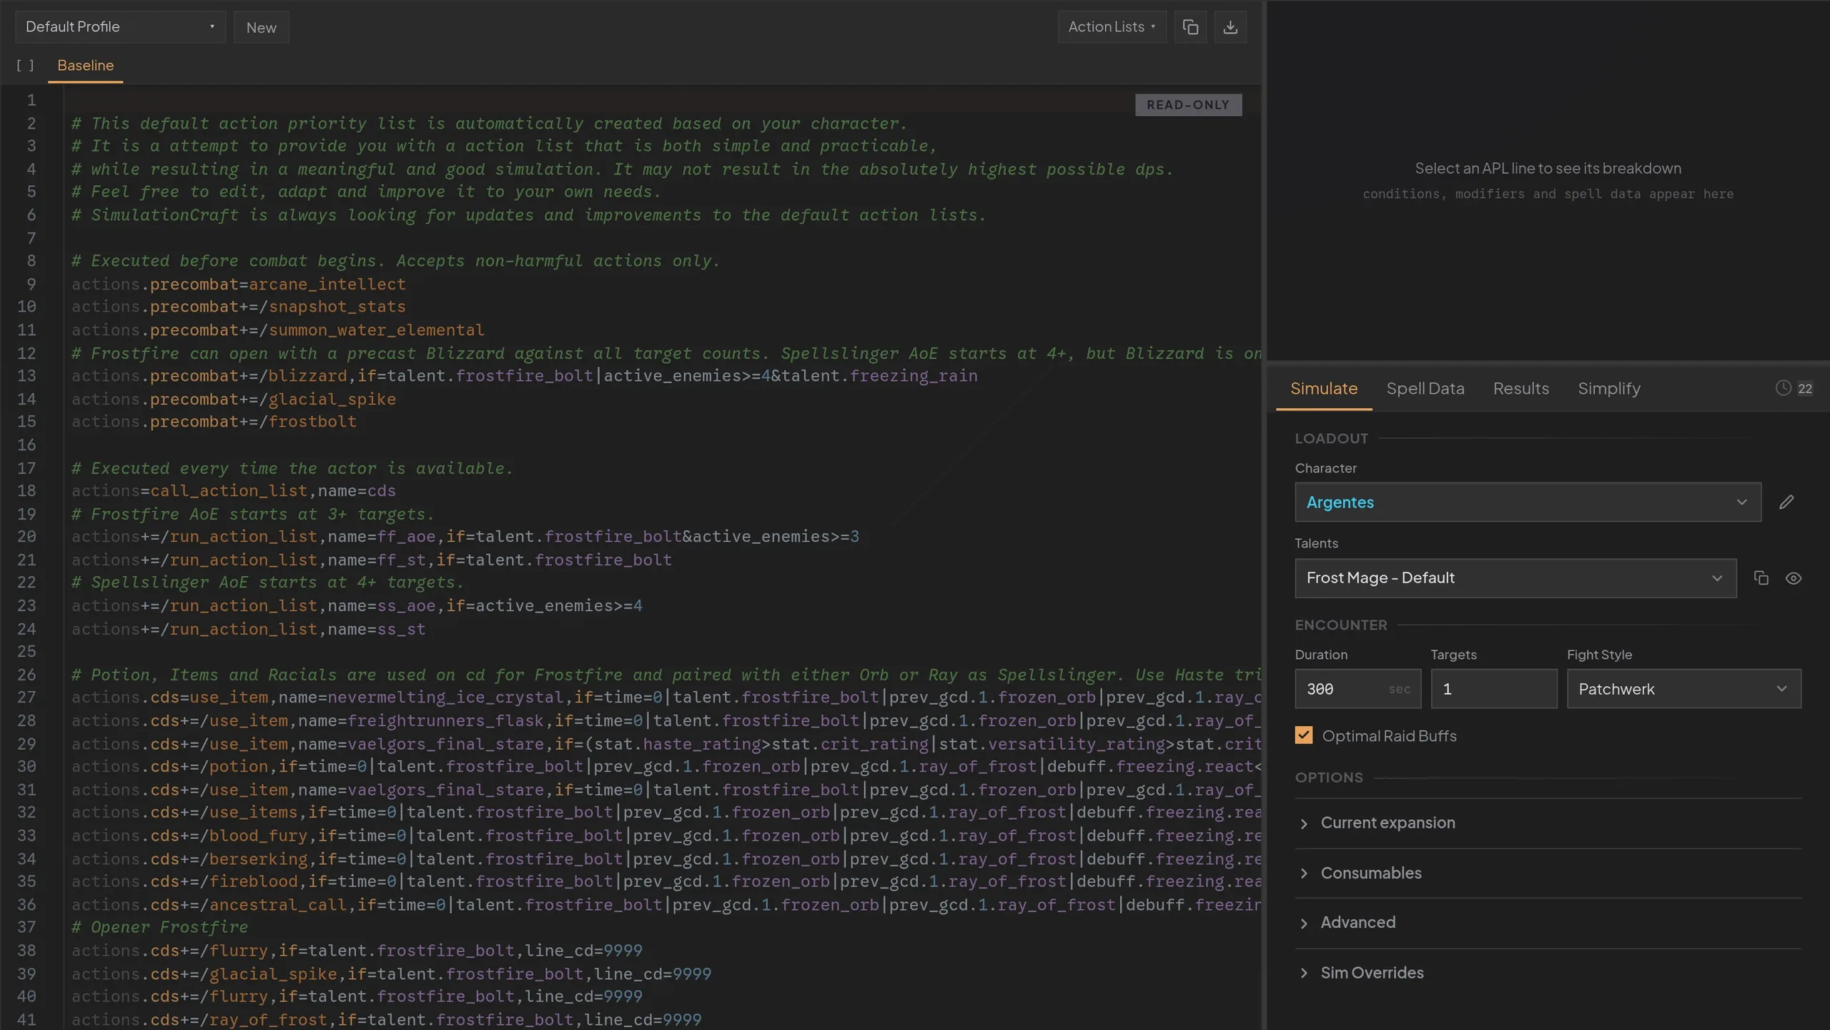Click line 14 precombat glacial_spike action
Viewport: 1830px width, 1030px height.
point(233,400)
